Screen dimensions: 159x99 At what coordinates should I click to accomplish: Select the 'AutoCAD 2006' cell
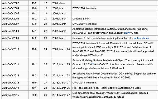(15, 19)
